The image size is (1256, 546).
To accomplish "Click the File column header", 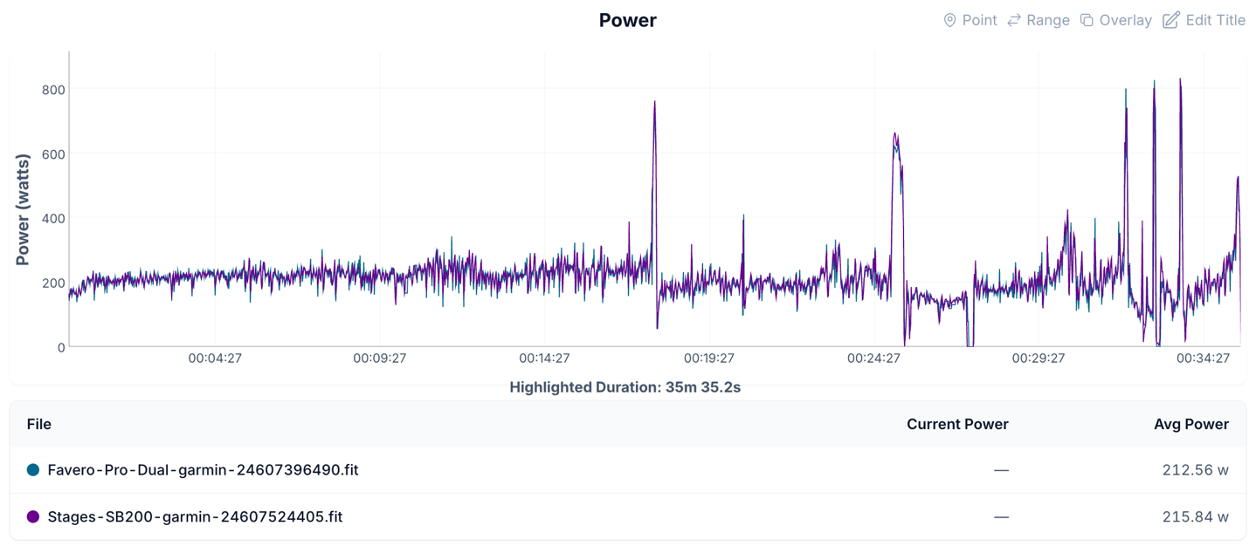I will [x=39, y=425].
